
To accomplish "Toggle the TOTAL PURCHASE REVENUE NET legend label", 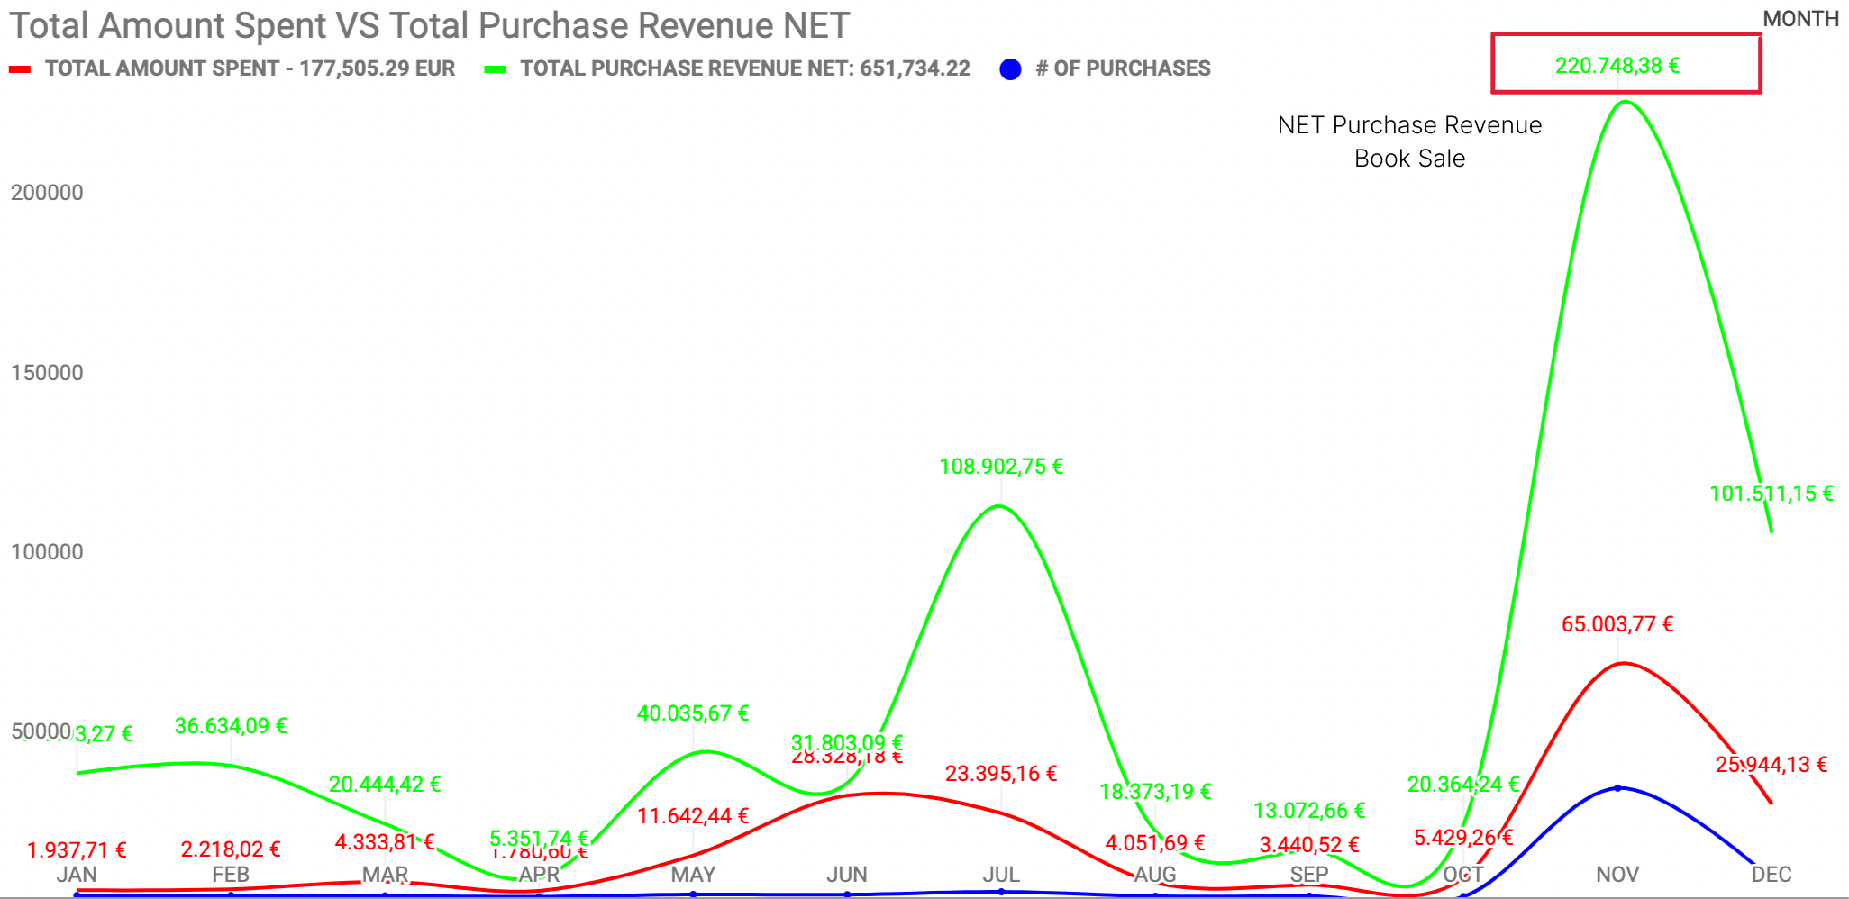I will pos(744,68).
